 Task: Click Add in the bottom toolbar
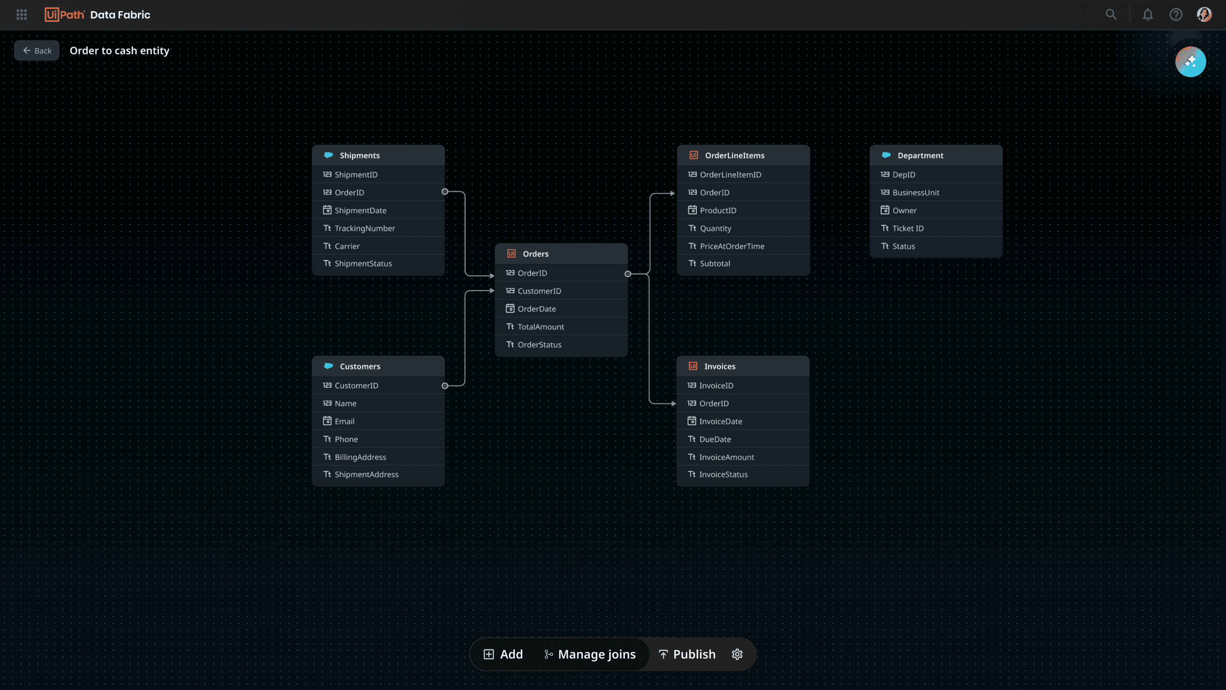(x=503, y=654)
